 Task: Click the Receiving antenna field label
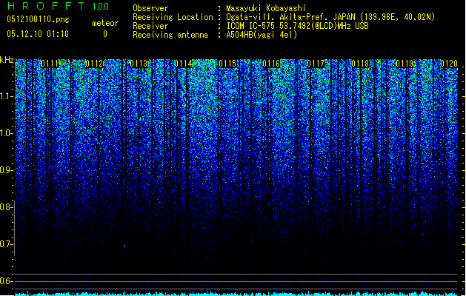(170, 35)
